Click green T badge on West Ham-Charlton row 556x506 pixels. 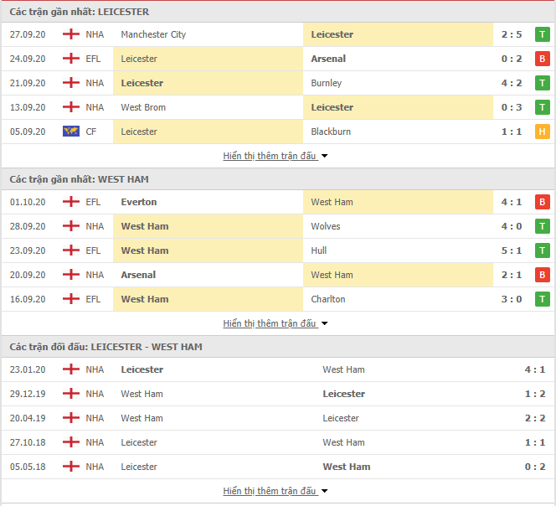pos(542,299)
